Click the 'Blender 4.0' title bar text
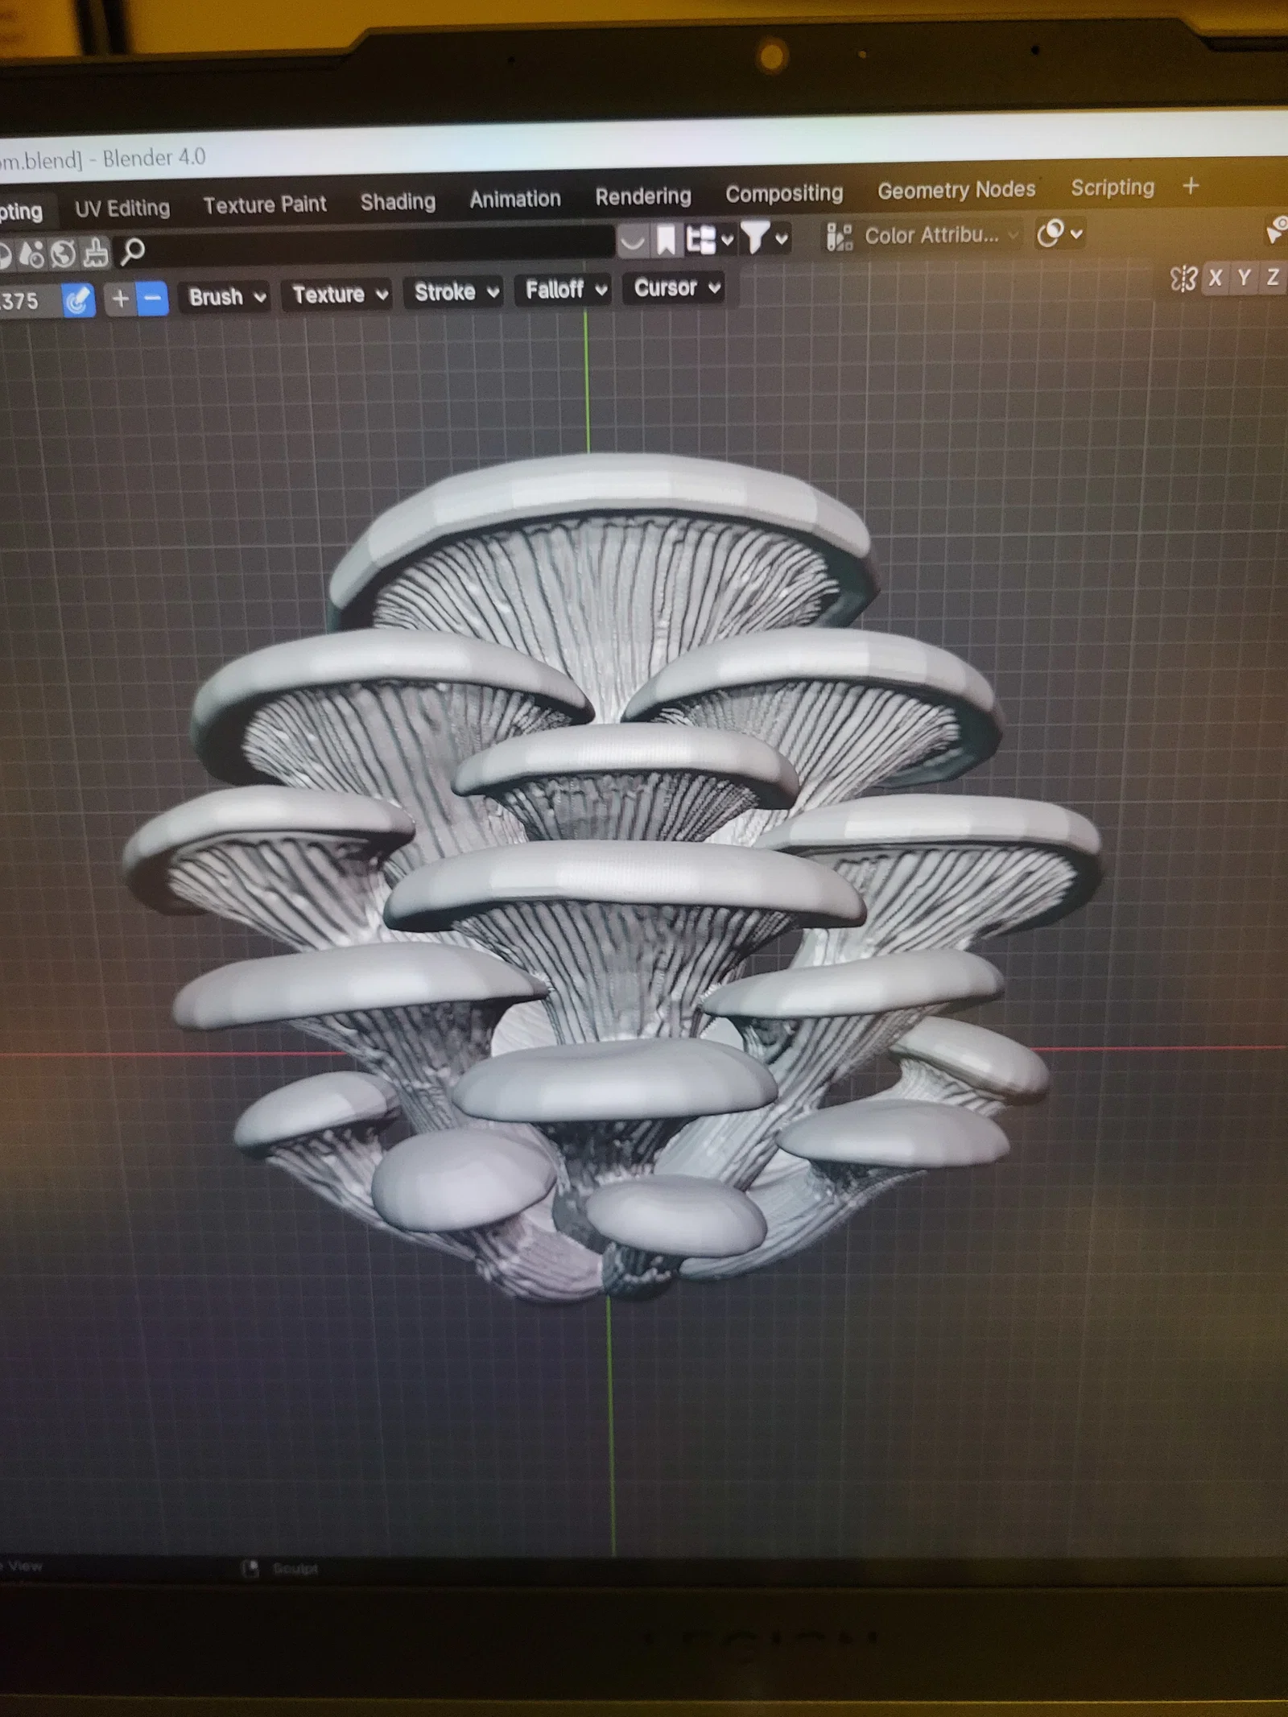The width and height of the screenshot is (1288, 1717). 154,157
